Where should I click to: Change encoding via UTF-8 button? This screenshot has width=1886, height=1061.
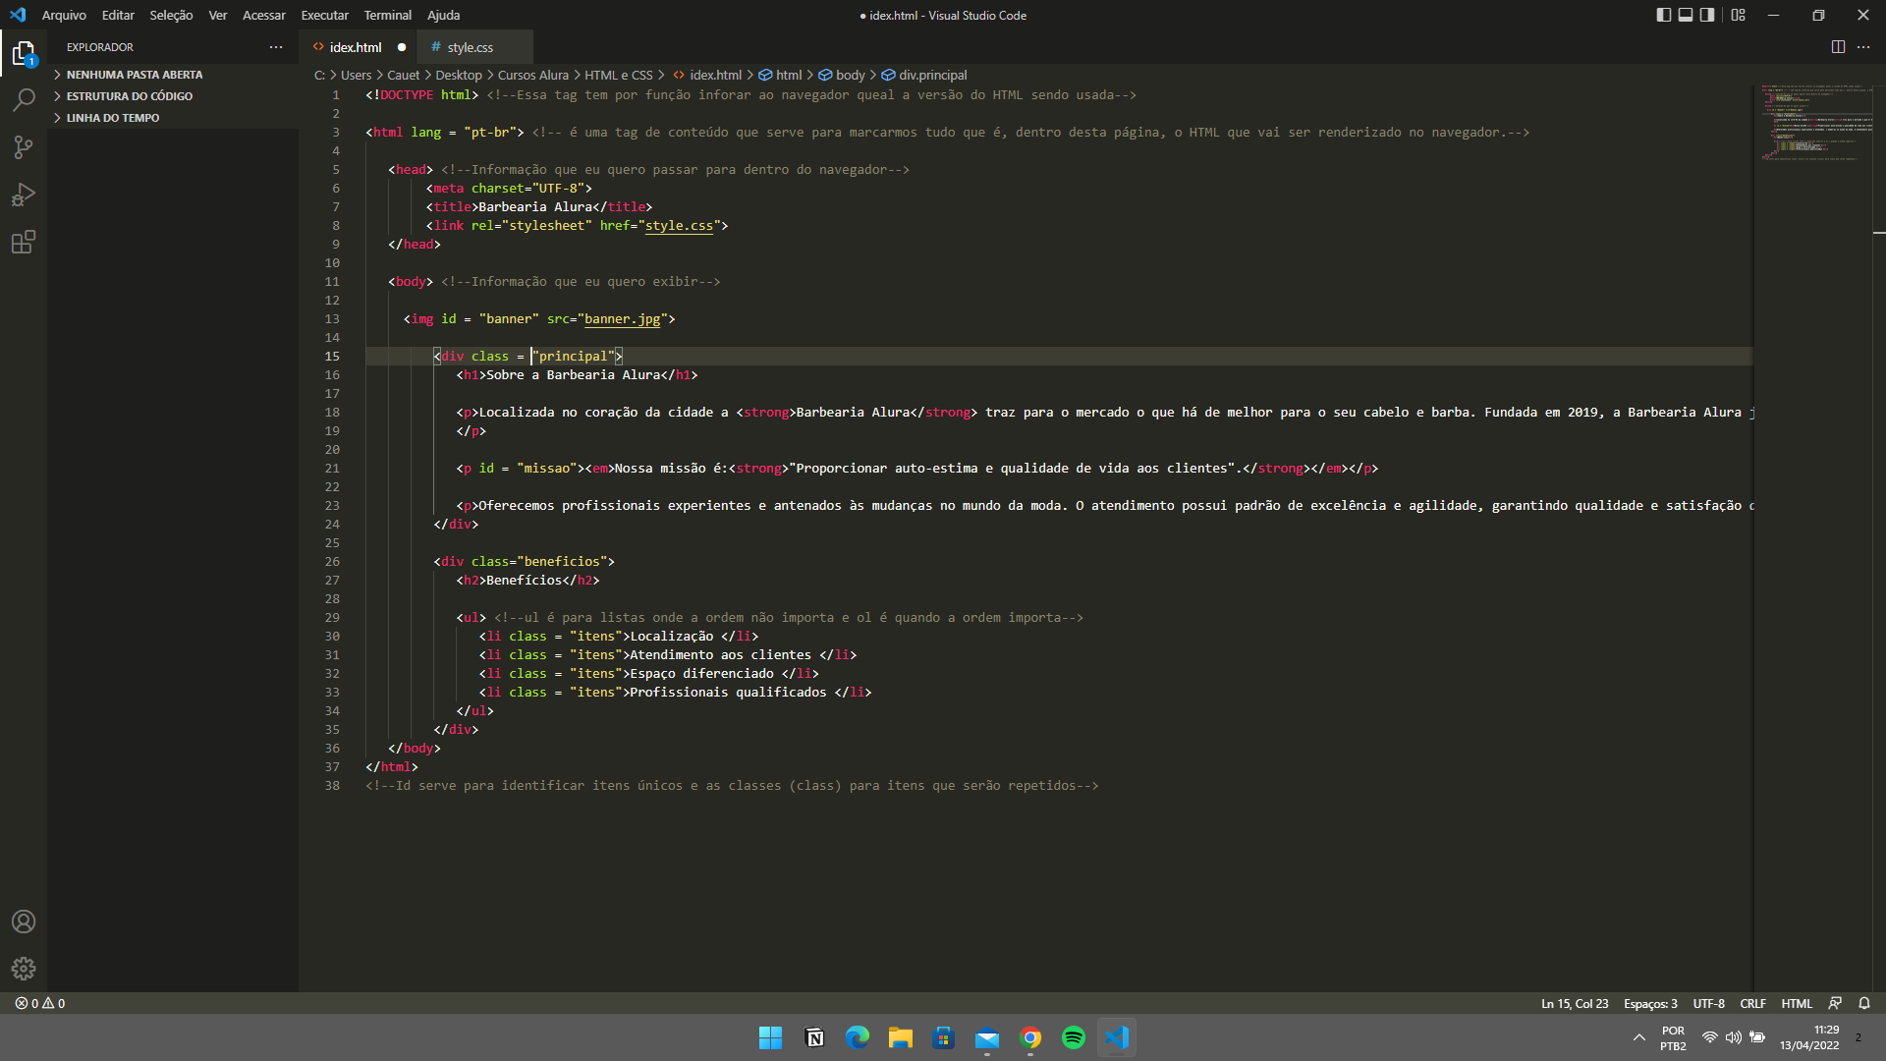[1708, 1003]
